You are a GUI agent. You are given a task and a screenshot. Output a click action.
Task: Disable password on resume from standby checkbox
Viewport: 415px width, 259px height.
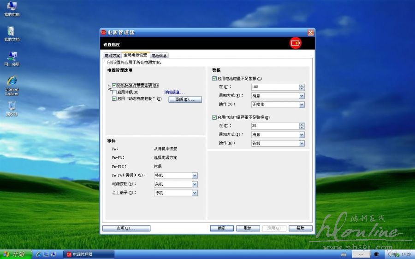tap(114, 85)
